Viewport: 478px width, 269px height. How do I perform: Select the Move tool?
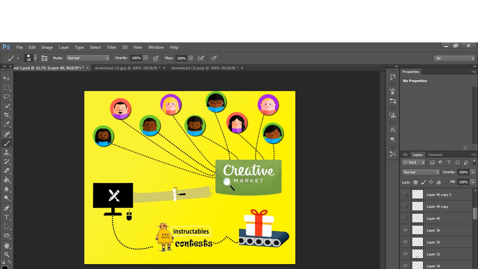(7, 78)
